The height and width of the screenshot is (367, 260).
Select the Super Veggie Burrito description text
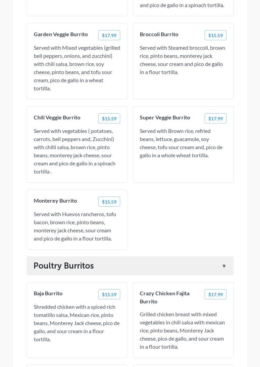pos(181,143)
